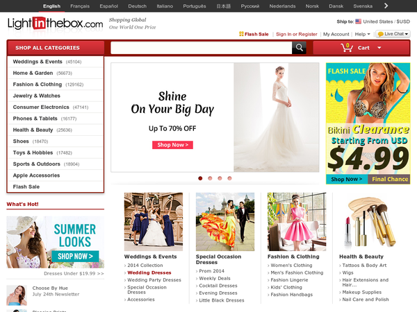Click the LightInTheBox.com logo

point(56,24)
